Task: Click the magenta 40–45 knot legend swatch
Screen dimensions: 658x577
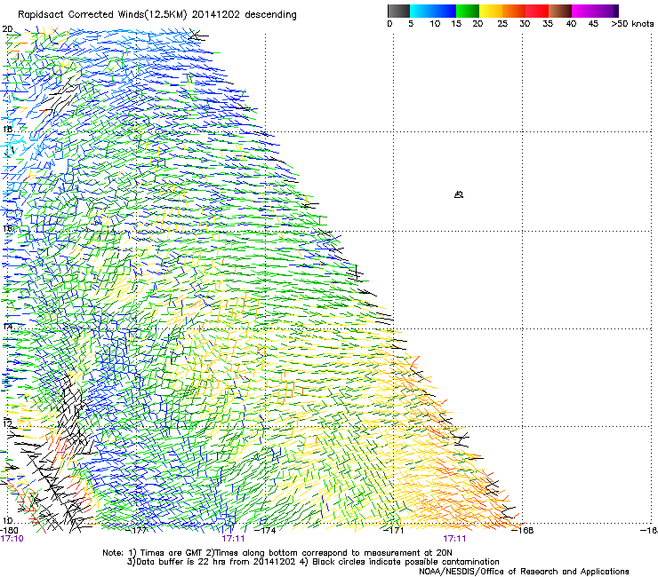Action: click(x=583, y=11)
